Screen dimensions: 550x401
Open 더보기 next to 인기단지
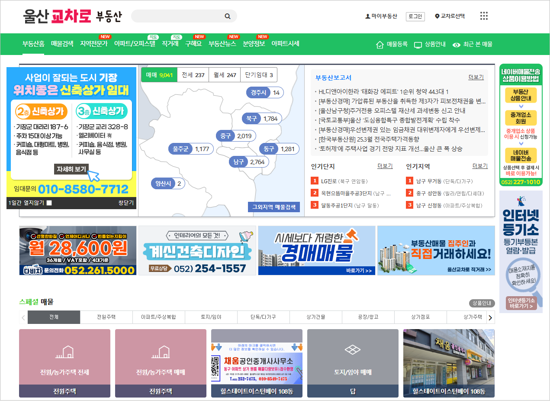[385, 166]
